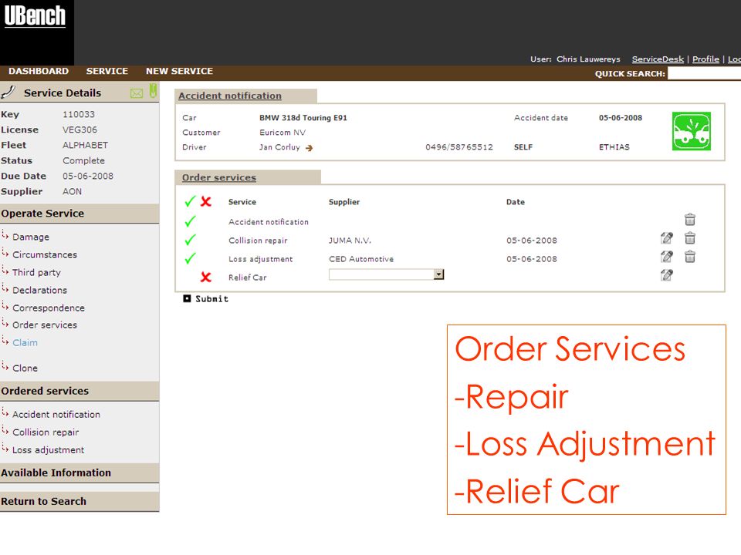Click the phone number 0496/58765512

[458, 146]
